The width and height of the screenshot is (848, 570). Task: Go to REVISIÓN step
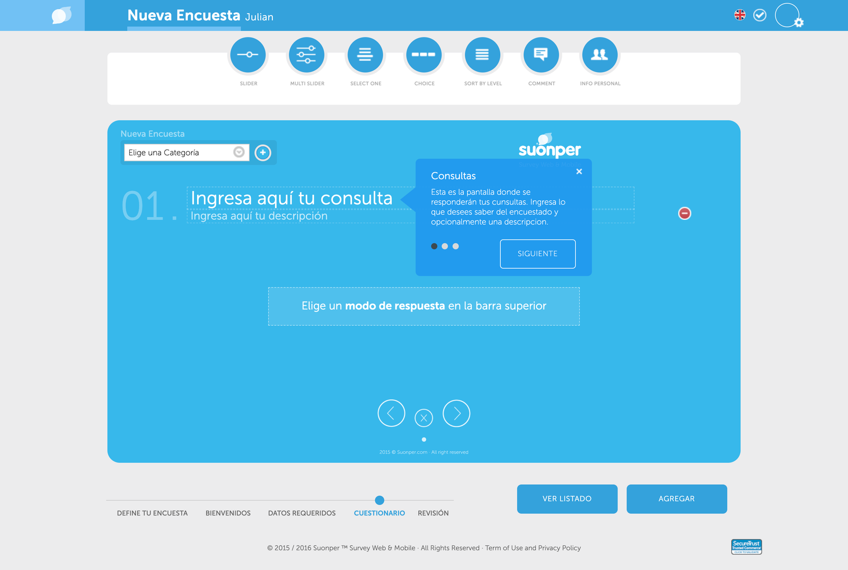click(x=433, y=513)
